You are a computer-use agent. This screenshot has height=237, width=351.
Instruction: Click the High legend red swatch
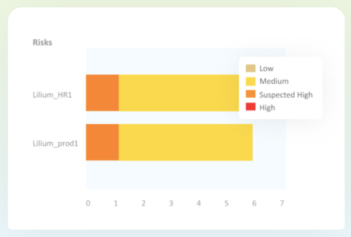pos(251,107)
